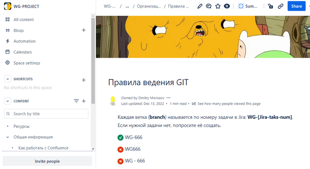Open the Blogs section

pyautogui.click(x=19, y=31)
